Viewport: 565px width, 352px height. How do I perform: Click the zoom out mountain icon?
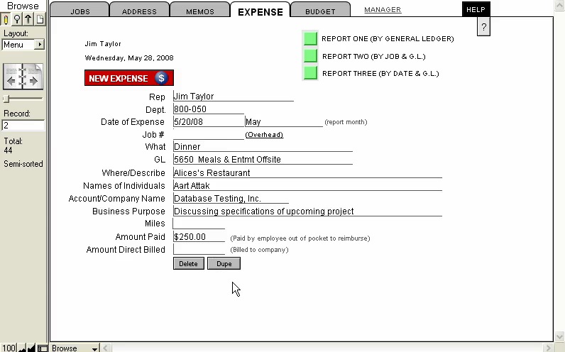[22, 348]
